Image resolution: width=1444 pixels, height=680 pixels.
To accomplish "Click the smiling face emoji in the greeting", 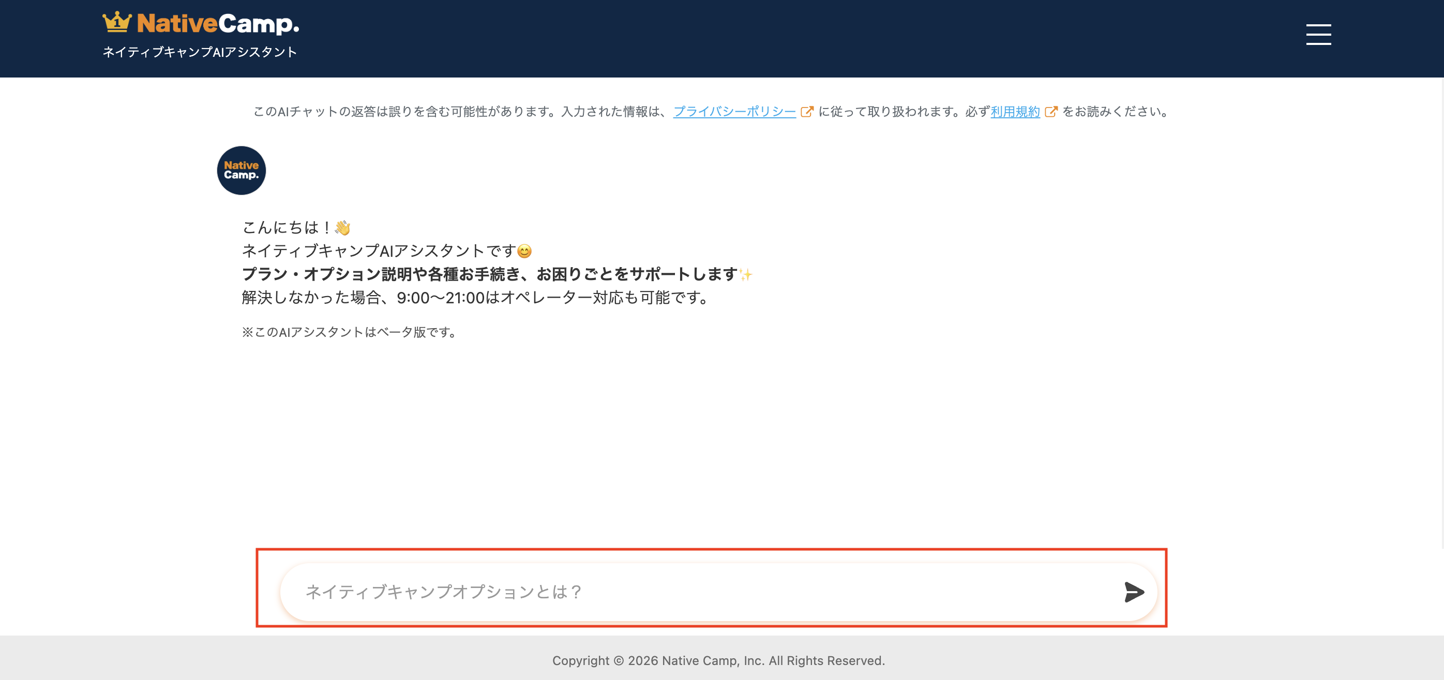I will coord(524,252).
